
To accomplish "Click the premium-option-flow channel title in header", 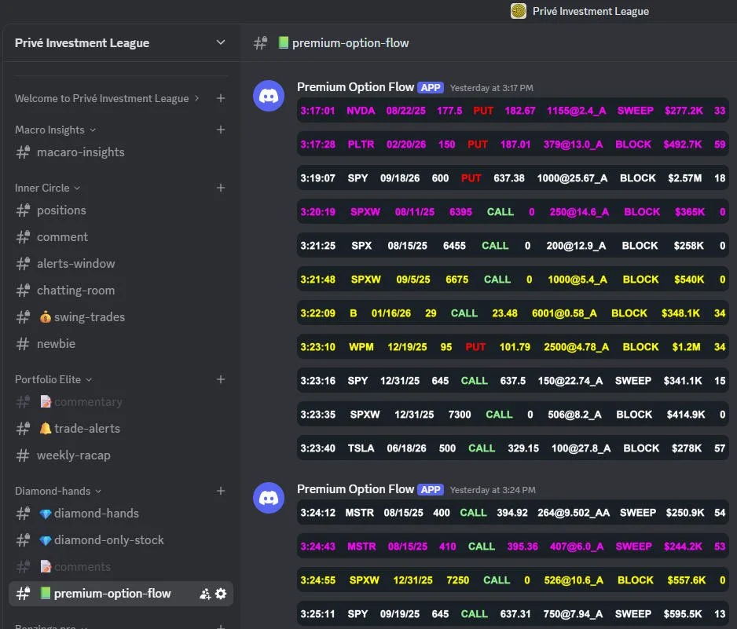I will click(350, 42).
